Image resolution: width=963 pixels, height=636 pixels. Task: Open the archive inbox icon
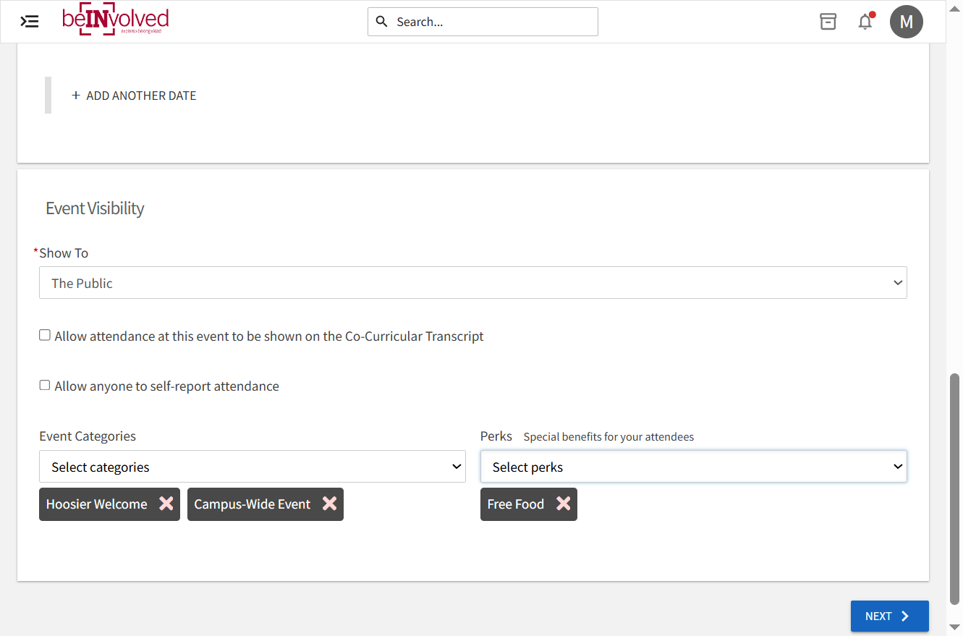[x=828, y=22]
